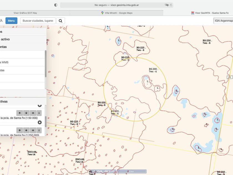Screen dimensions: 233x175
Task: Move the 1:50 000 layer up
Action: (x=19, y=113)
